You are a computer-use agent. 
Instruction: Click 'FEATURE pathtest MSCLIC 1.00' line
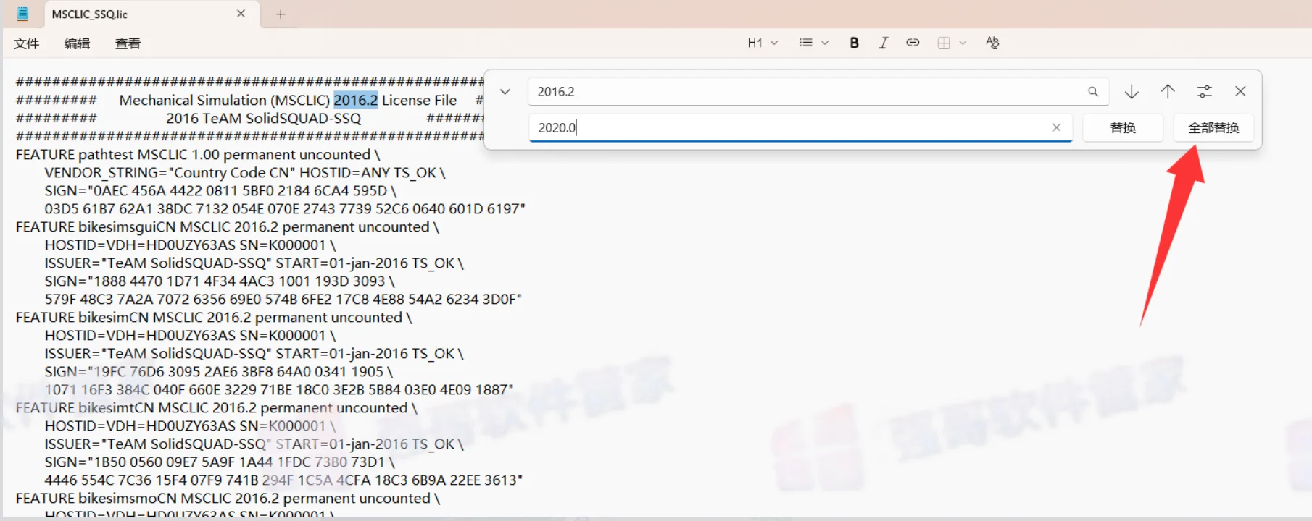point(198,154)
